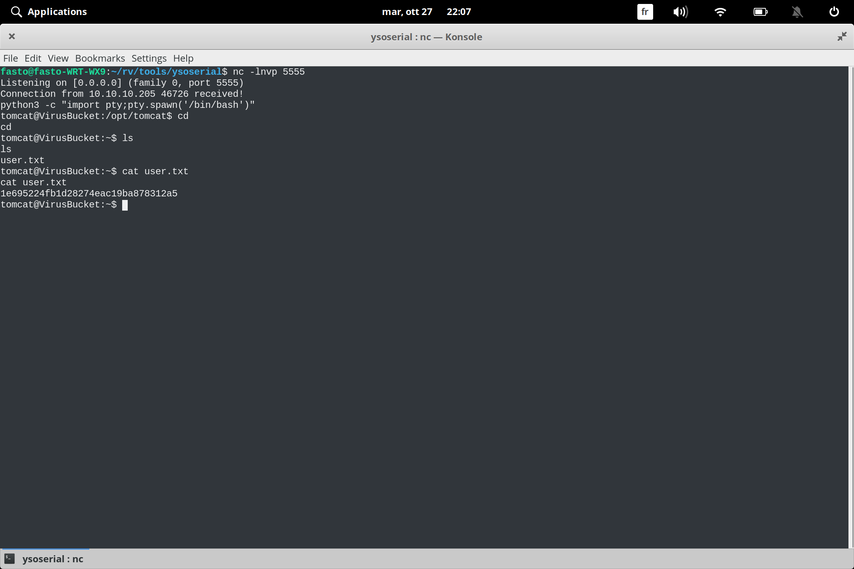Select the ysoserial : nc tab
Image resolution: width=854 pixels, height=569 pixels.
pos(52,558)
